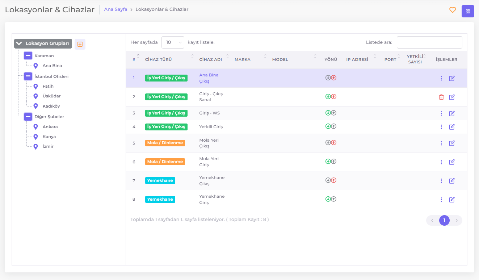Edit the Yemekhane Giriş device
The width and height of the screenshot is (479, 280).
pyautogui.click(x=452, y=200)
